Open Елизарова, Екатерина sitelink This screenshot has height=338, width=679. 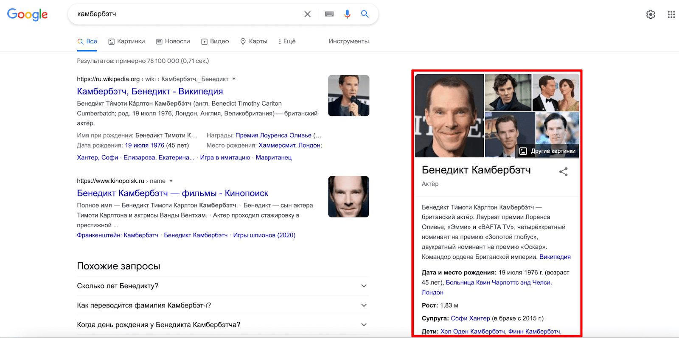point(159,157)
